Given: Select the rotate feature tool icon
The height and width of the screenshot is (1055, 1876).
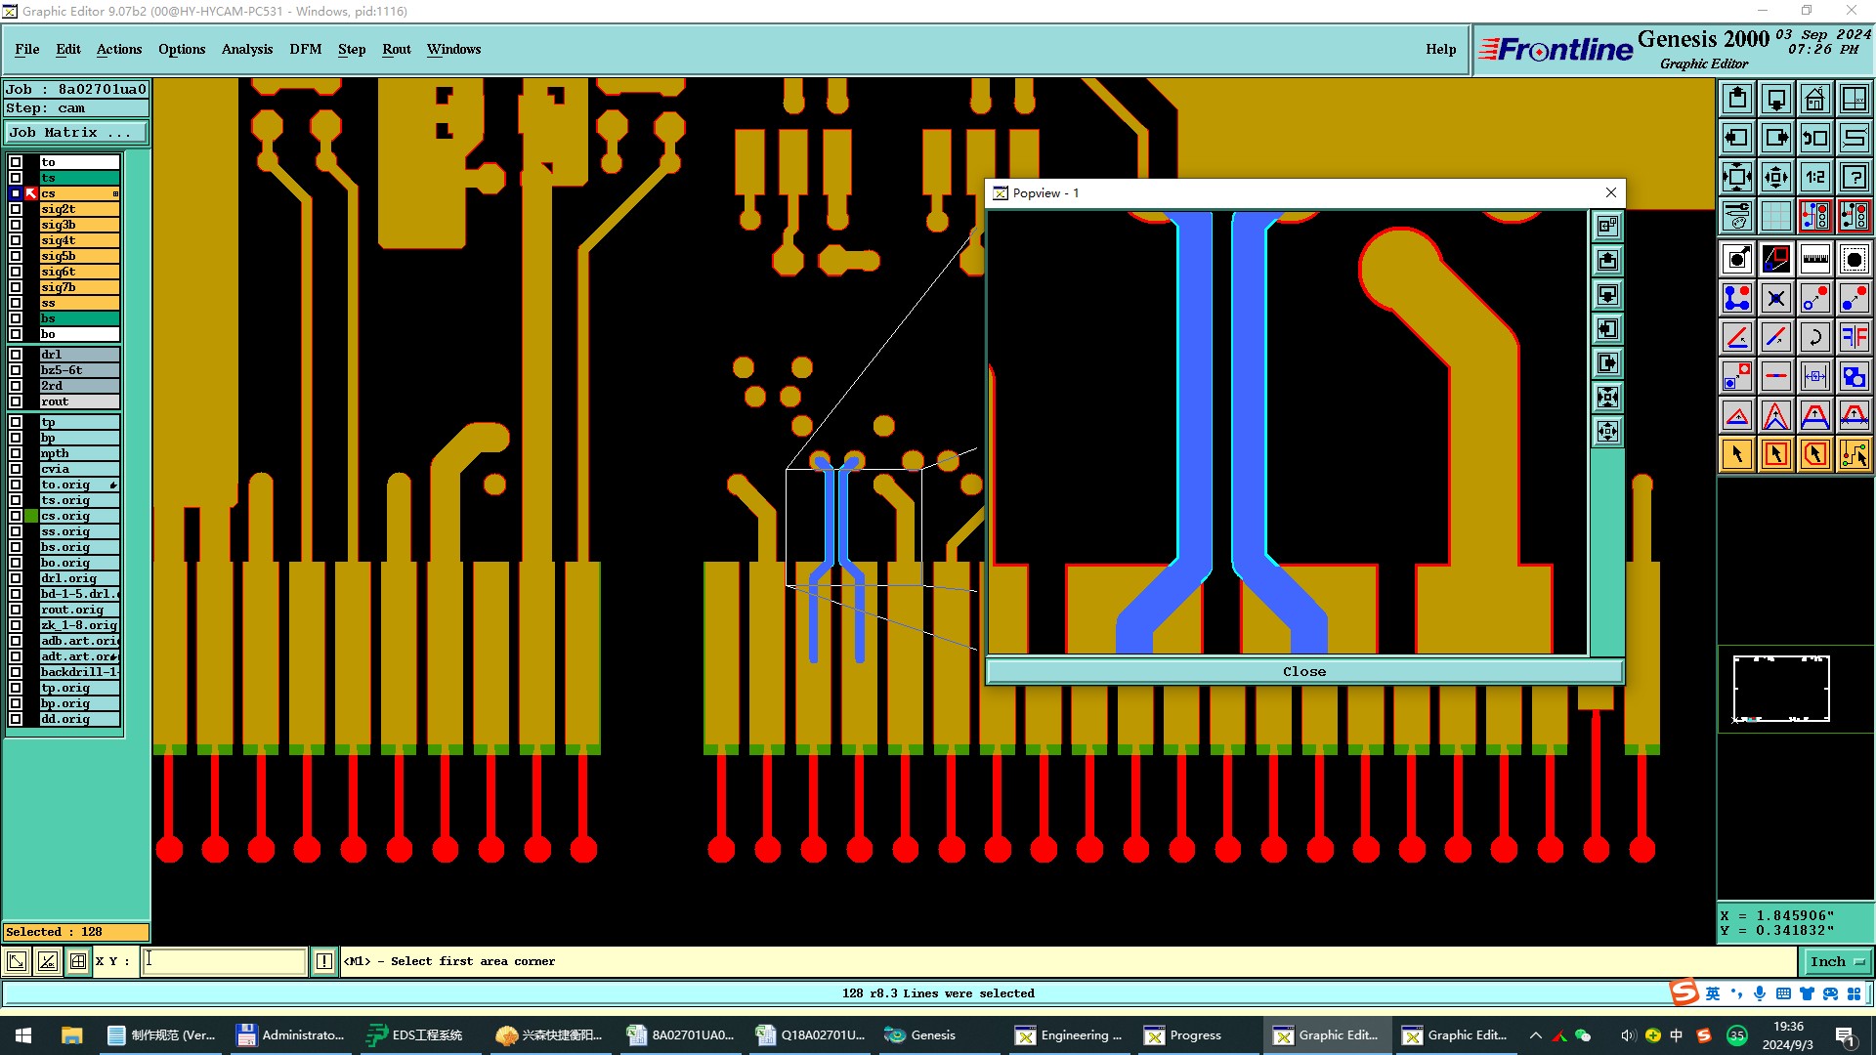Looking at the screenshot, I should point(1814,337).
